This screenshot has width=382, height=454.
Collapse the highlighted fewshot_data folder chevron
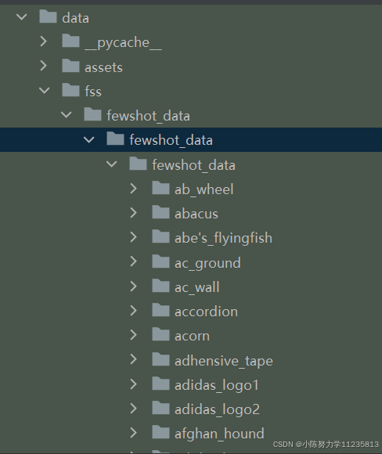point(89,140)
